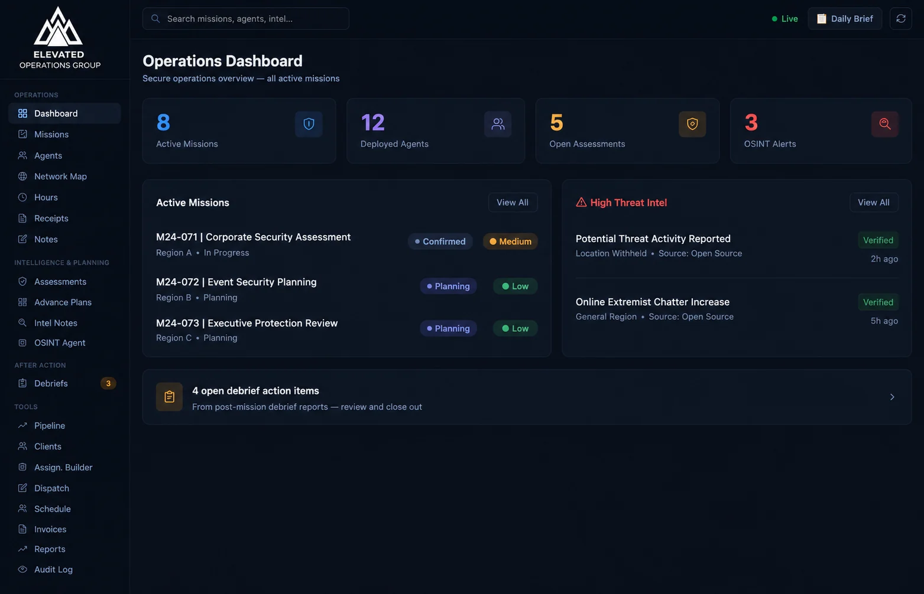This screenshot has width=924, height=594.
Task: Click the Intel Notes magnifier icon
Action: click(x=22, y=323)
